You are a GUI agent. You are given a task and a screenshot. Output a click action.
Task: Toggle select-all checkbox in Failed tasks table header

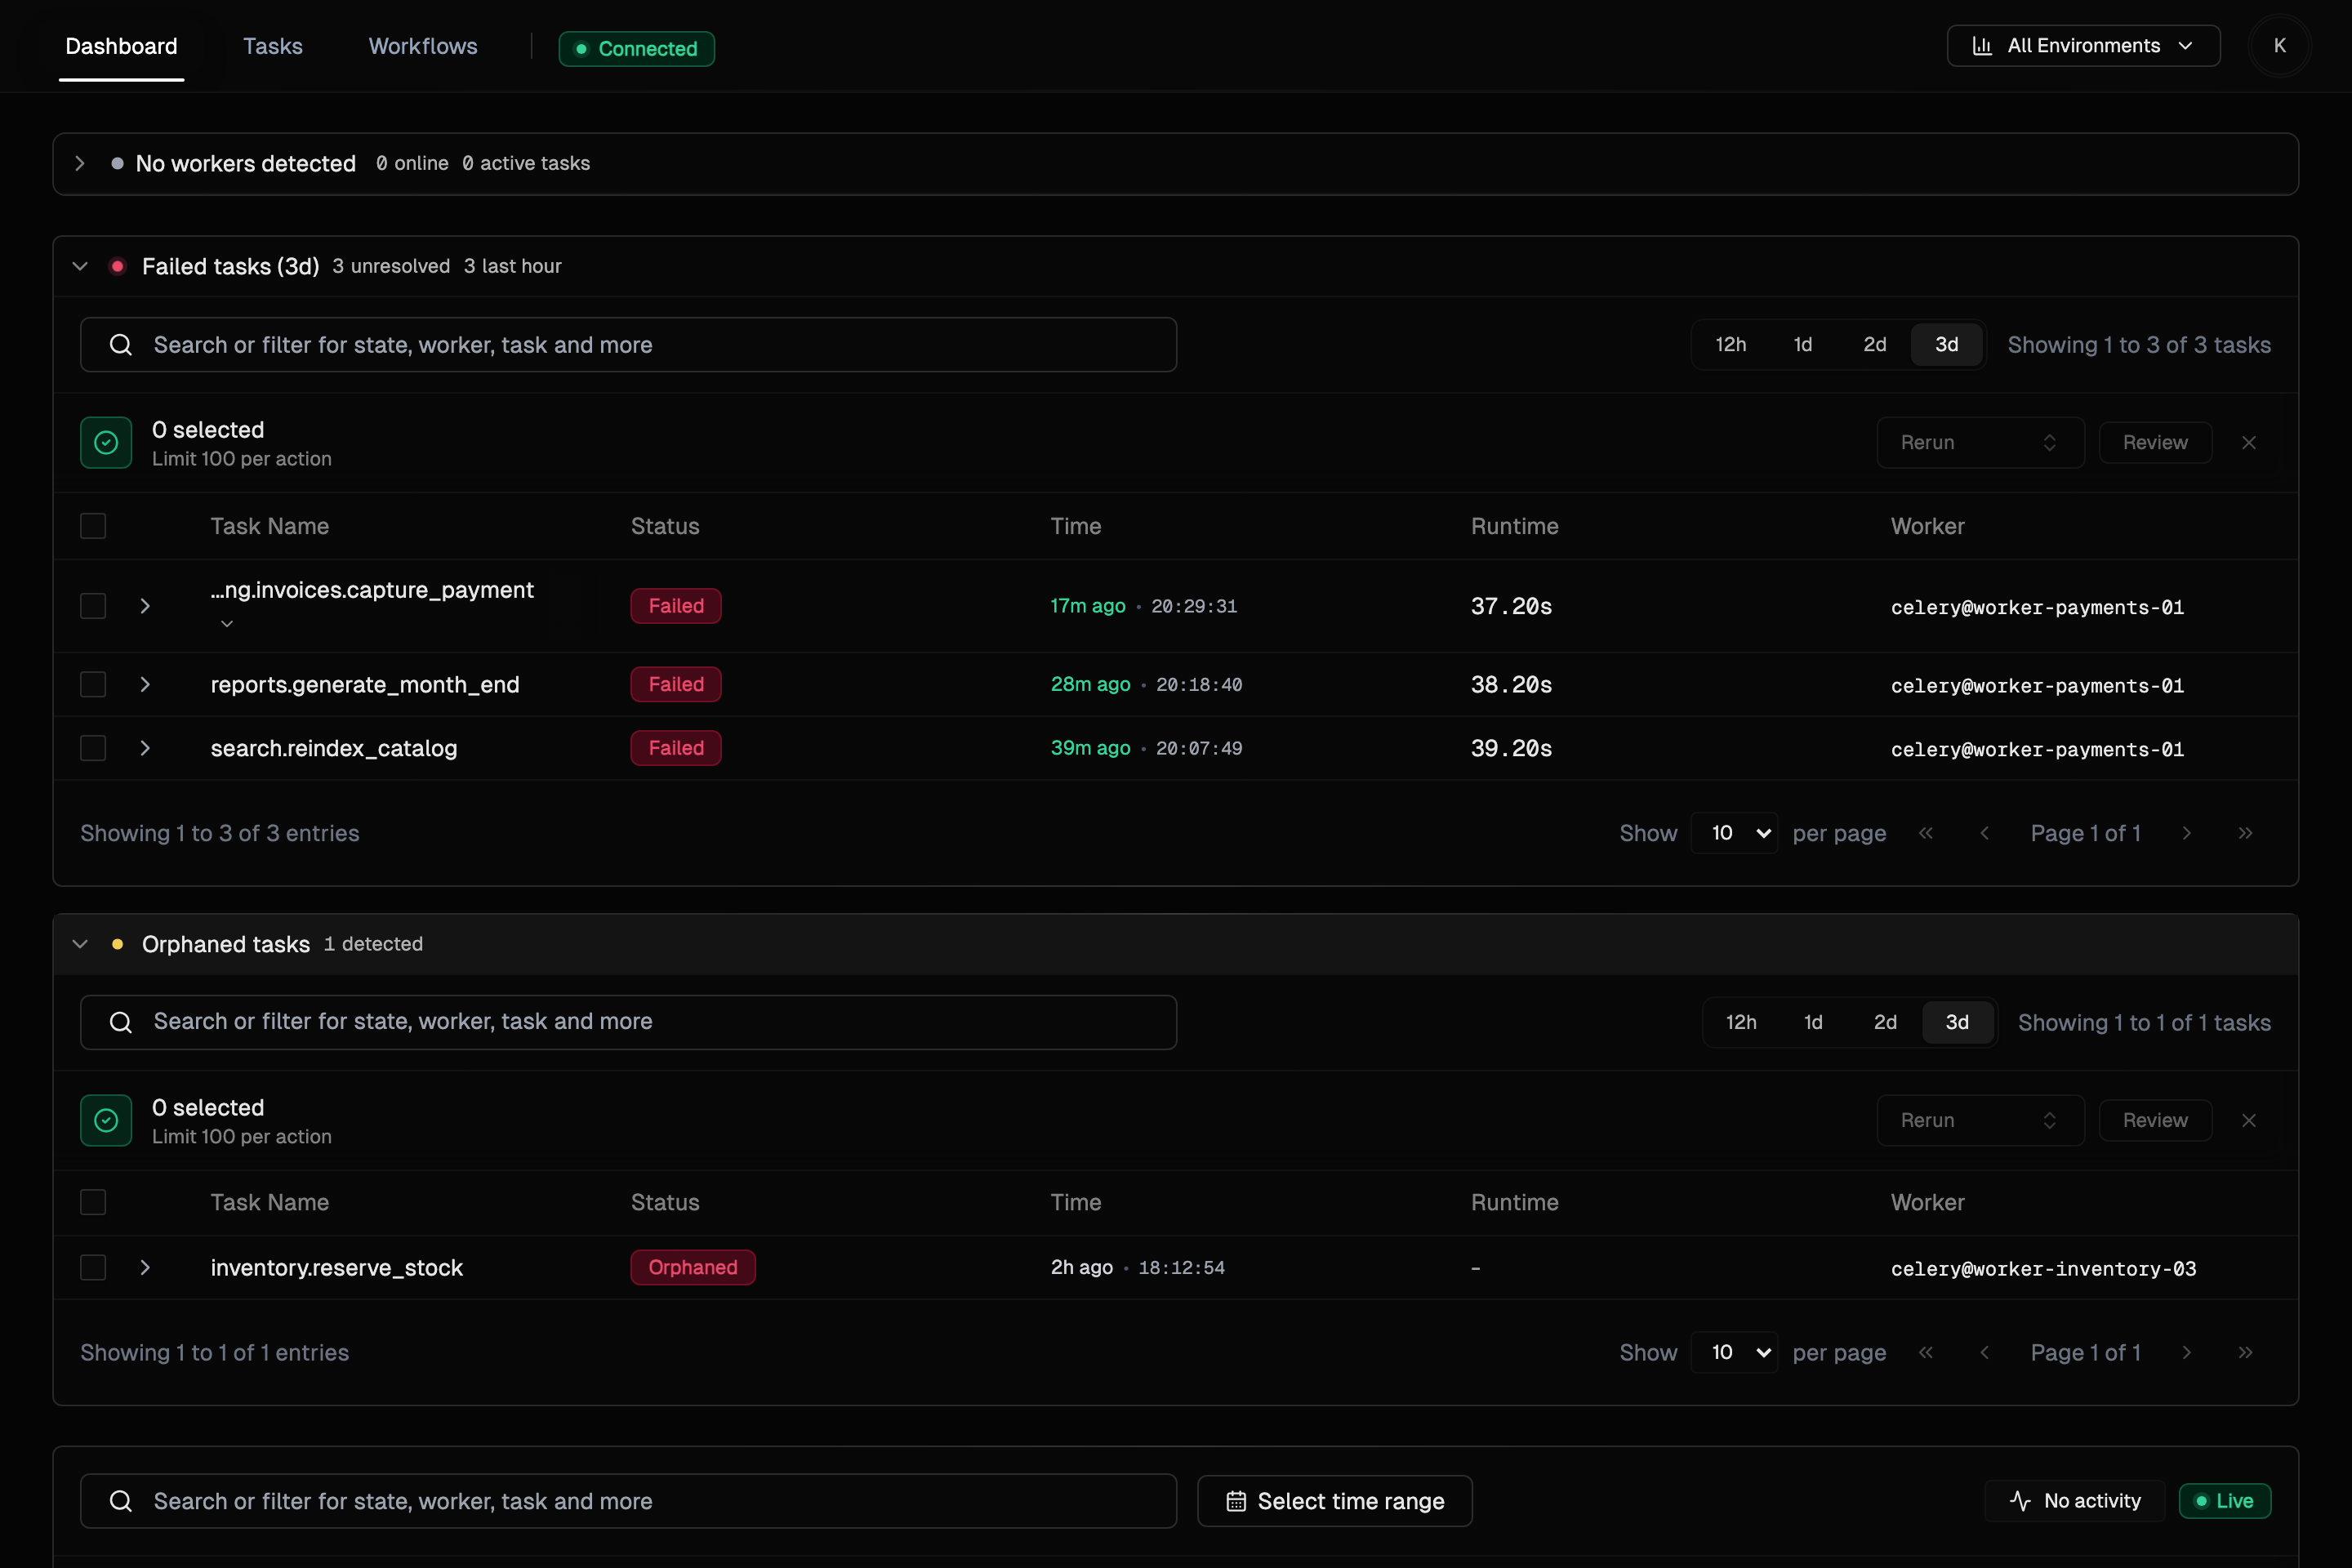[93, 526]
